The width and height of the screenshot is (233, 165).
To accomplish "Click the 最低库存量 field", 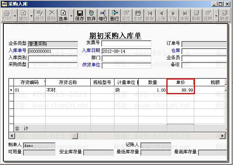I will pos(156,153).
